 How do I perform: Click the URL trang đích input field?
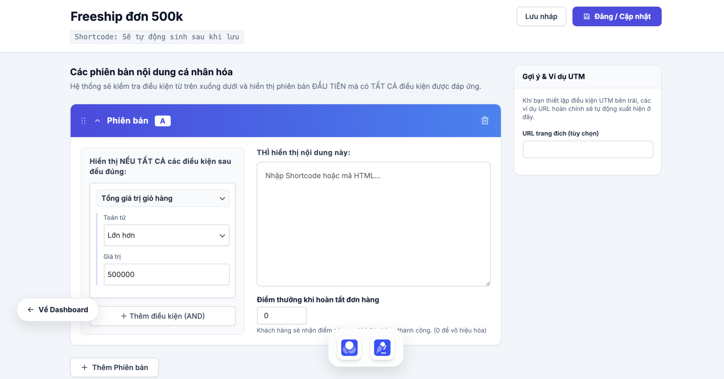588,149
